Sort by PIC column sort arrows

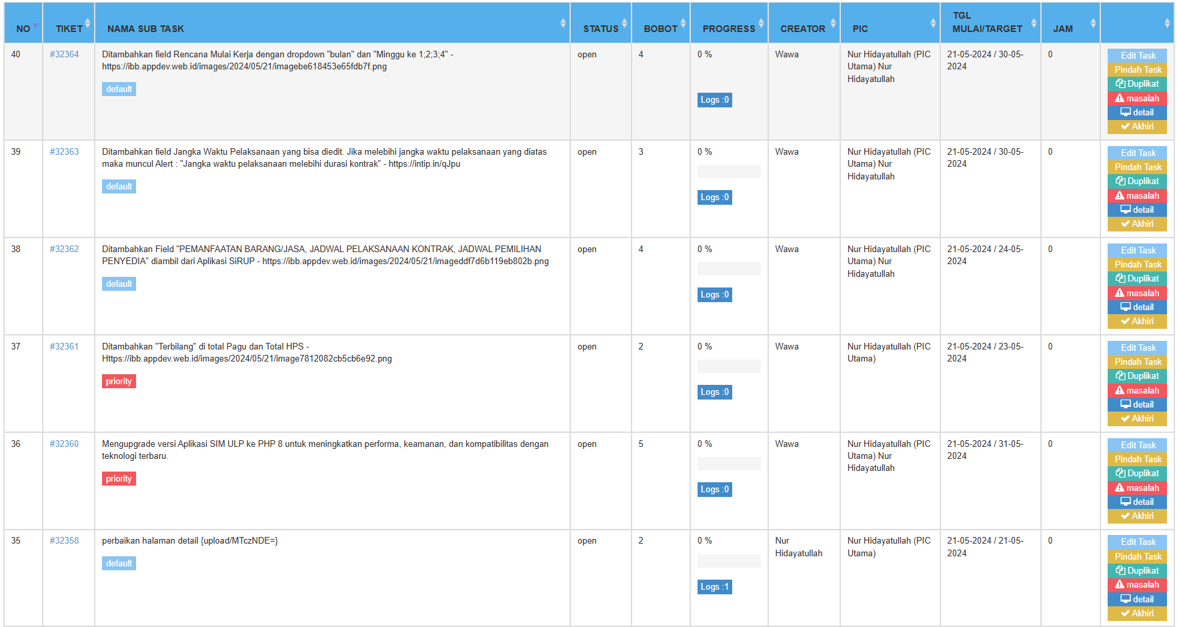(933, 23)
